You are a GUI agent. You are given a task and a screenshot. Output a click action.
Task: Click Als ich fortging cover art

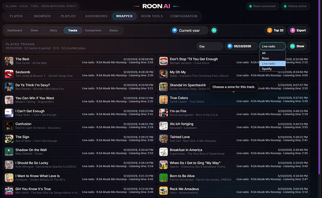[x=163, y=126]
